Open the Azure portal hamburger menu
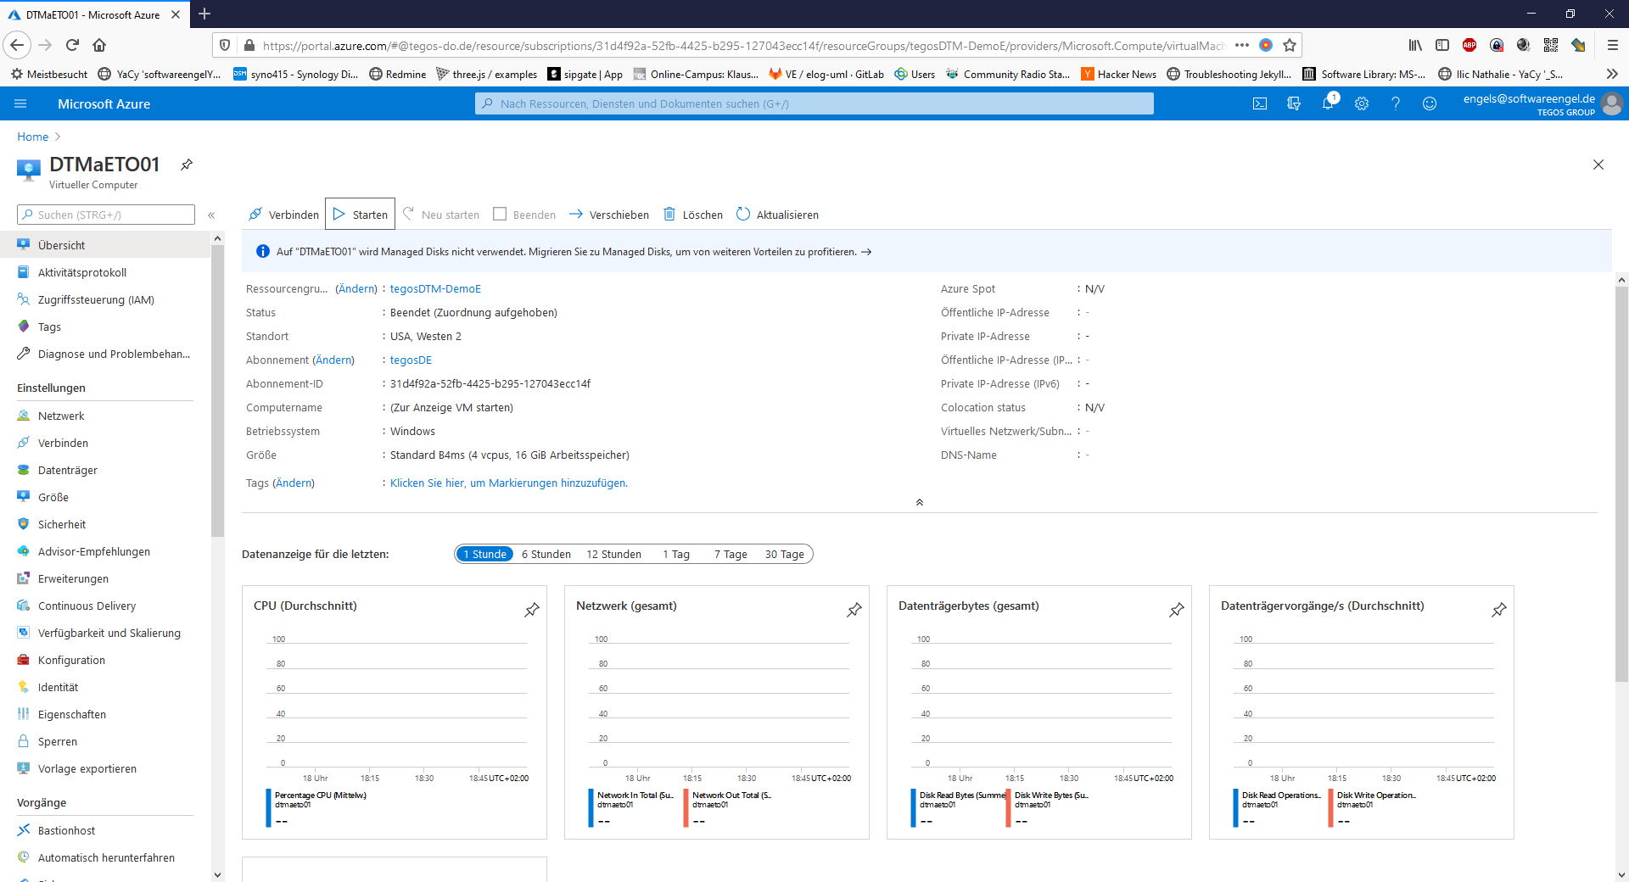 20,103
